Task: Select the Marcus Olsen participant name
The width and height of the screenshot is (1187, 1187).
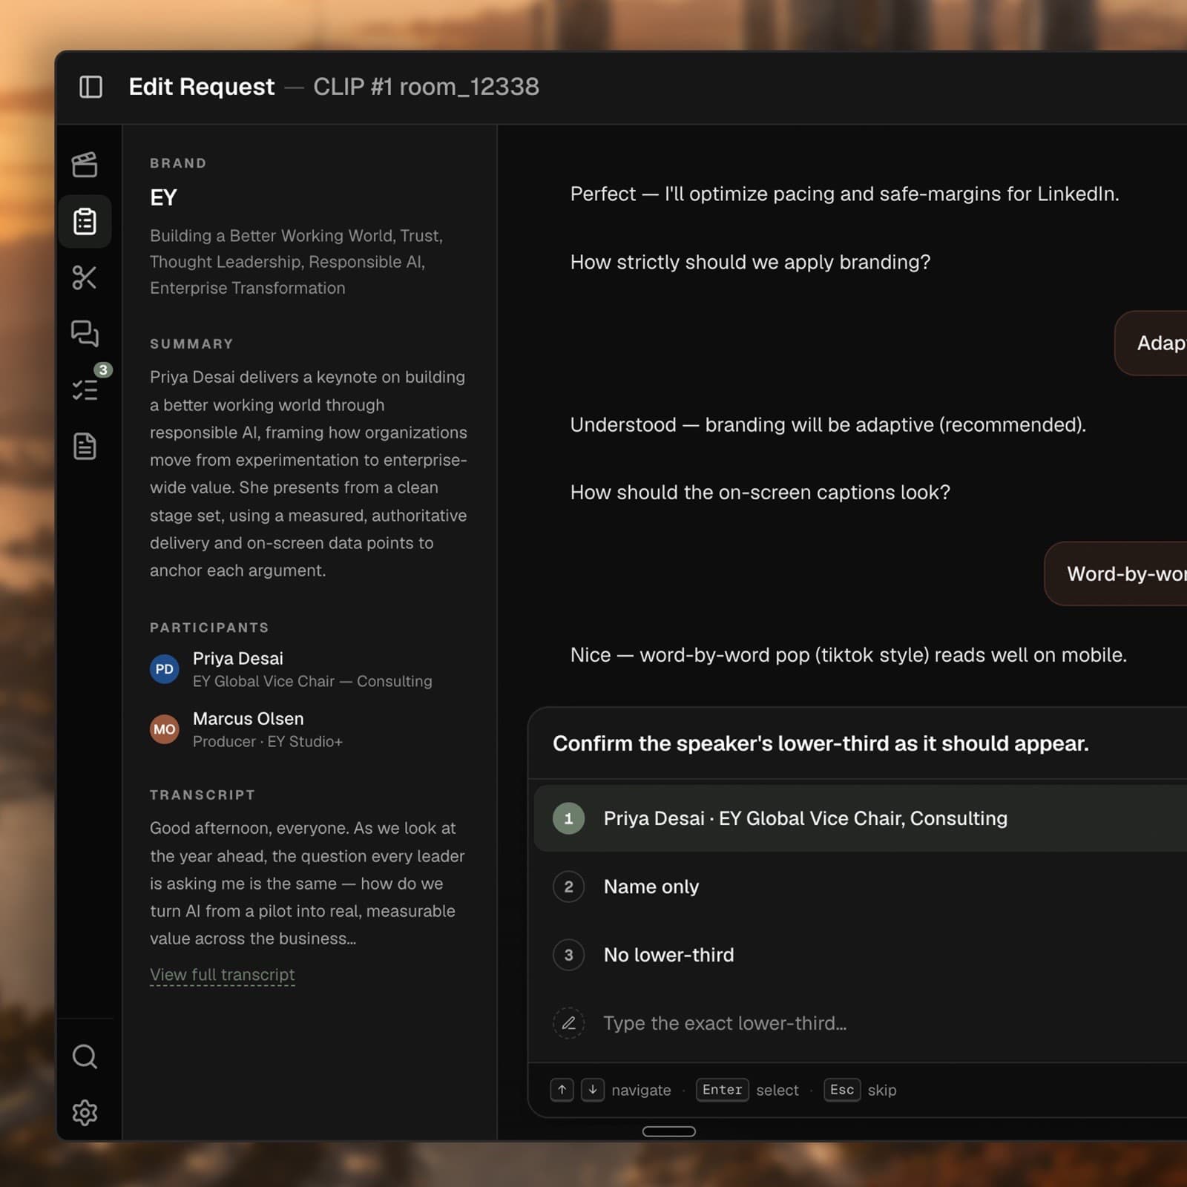Action: click(248, 718)
